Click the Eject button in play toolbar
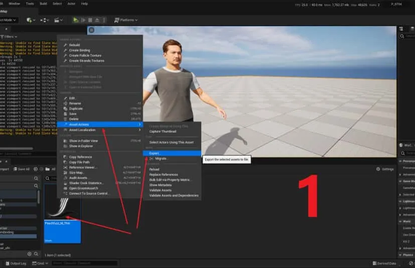 tap(97, 20)
